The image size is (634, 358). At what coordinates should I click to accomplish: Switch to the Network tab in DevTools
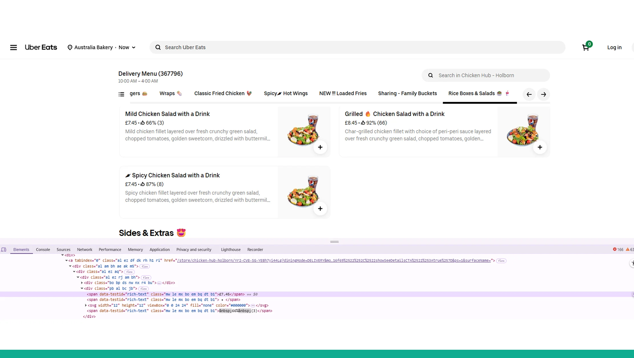tap(84, 249)
